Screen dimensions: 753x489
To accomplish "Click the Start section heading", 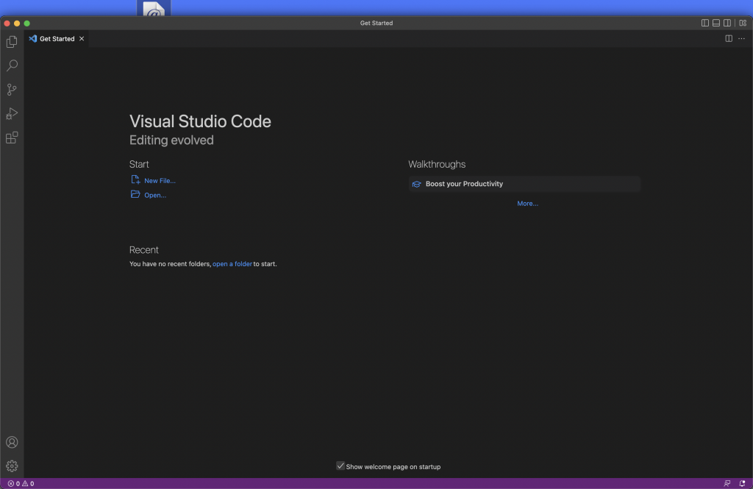I will coord(139,164).
